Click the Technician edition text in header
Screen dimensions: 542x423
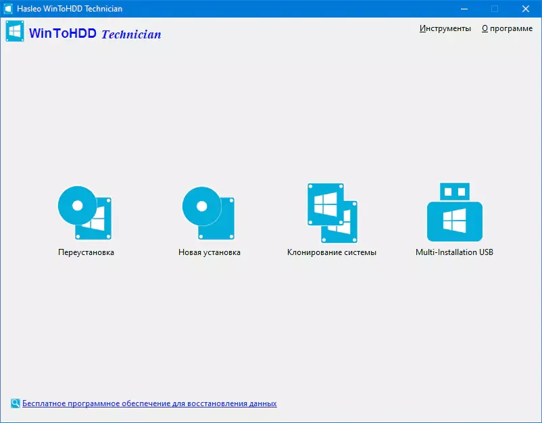point(131,34)
